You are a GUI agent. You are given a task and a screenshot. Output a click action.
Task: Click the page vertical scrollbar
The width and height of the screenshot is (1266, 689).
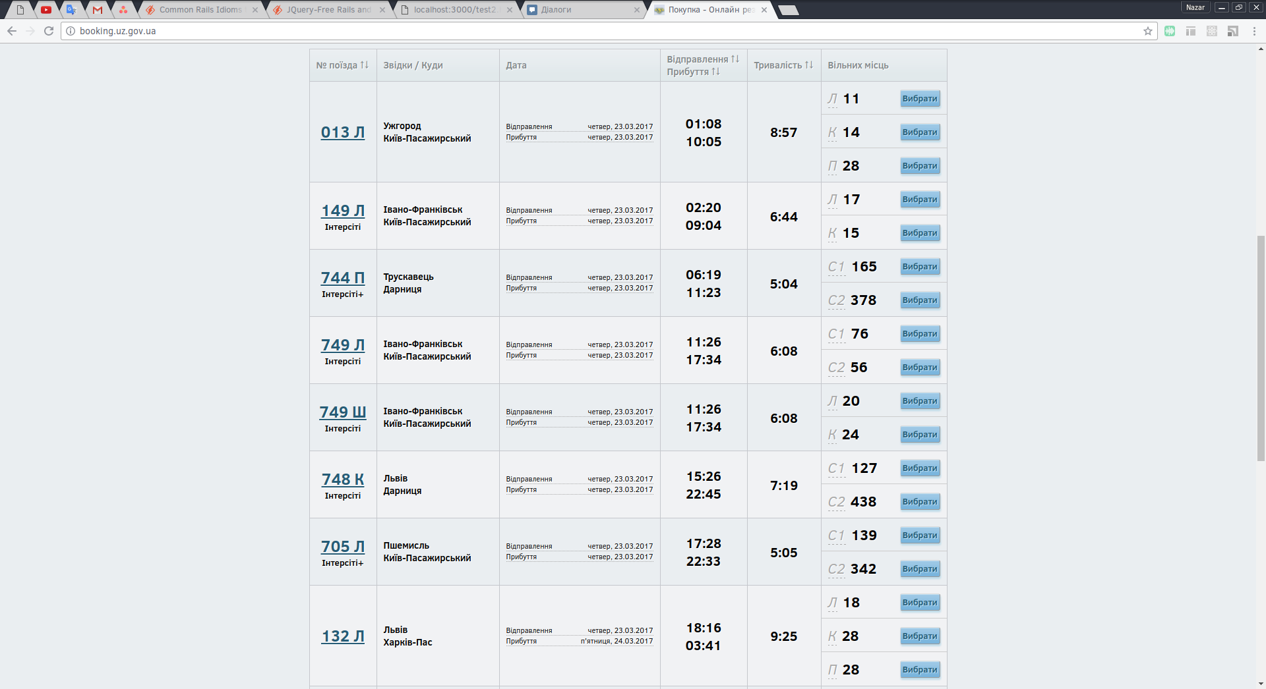[x=1261, y=347]
